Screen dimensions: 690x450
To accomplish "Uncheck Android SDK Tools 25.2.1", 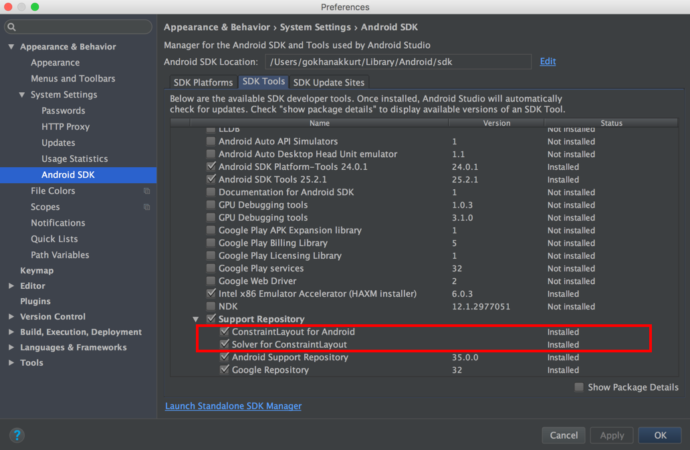I will (x=211, y=179).
